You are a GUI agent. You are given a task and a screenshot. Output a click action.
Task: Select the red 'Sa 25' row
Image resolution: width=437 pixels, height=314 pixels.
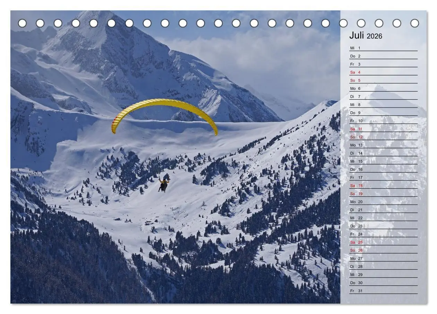click(x=383, y=242)
